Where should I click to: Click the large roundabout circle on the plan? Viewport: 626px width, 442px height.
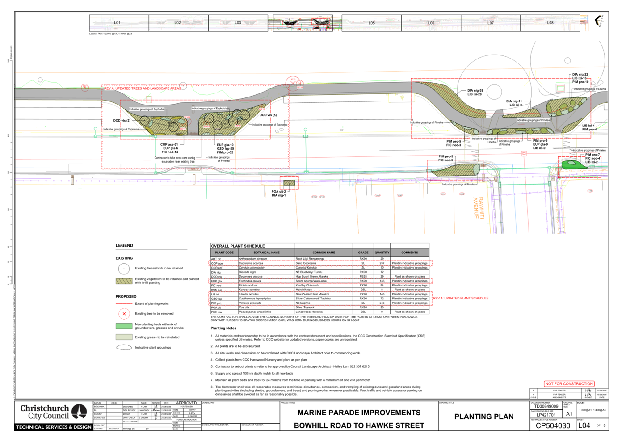[494, 93]
